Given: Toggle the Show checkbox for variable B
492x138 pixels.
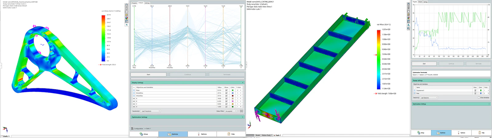Looking at the screenshot, I should (226, 101).
